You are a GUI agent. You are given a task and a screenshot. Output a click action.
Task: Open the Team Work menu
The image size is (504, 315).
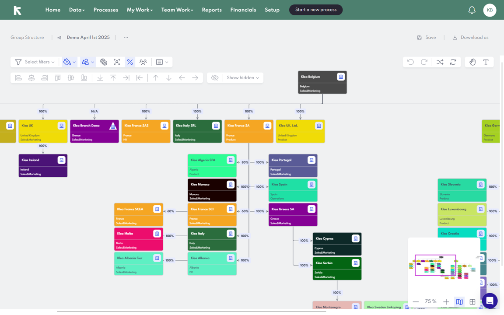click(177, 10)
